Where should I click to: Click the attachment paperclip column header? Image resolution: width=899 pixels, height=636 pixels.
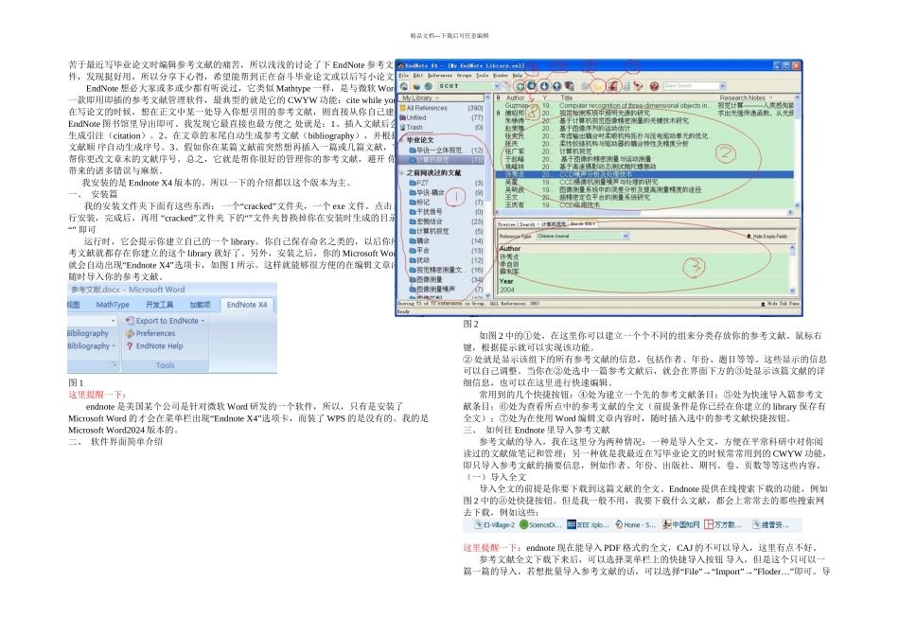[x=498, y=98]
